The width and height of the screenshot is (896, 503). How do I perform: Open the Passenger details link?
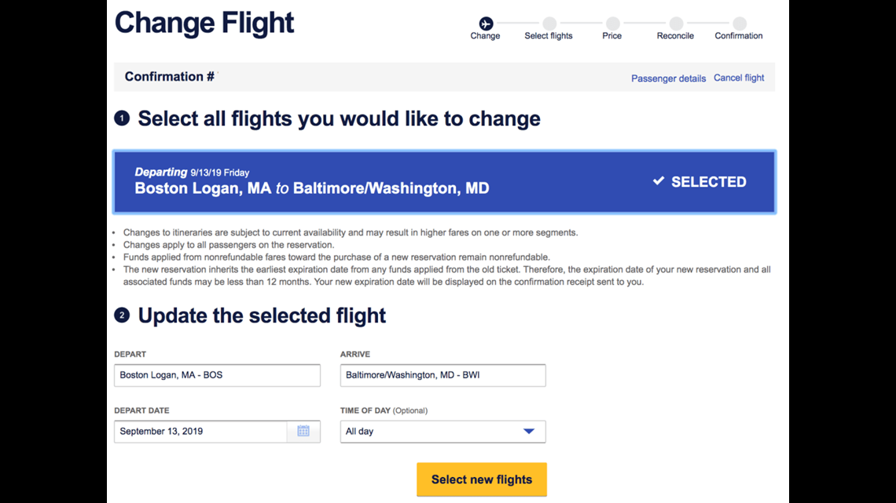pos(668,78)
